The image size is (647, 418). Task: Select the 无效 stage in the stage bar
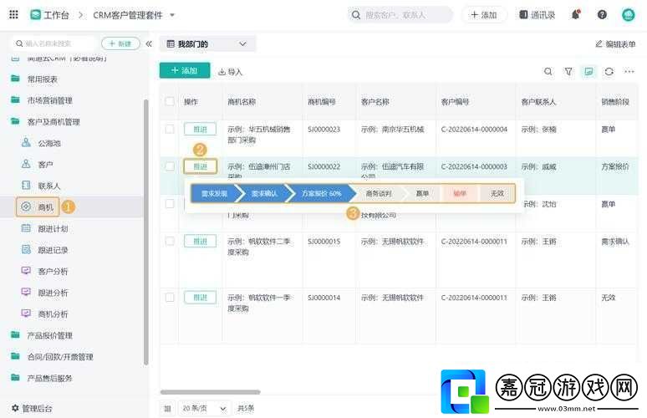tap(497, 193)
